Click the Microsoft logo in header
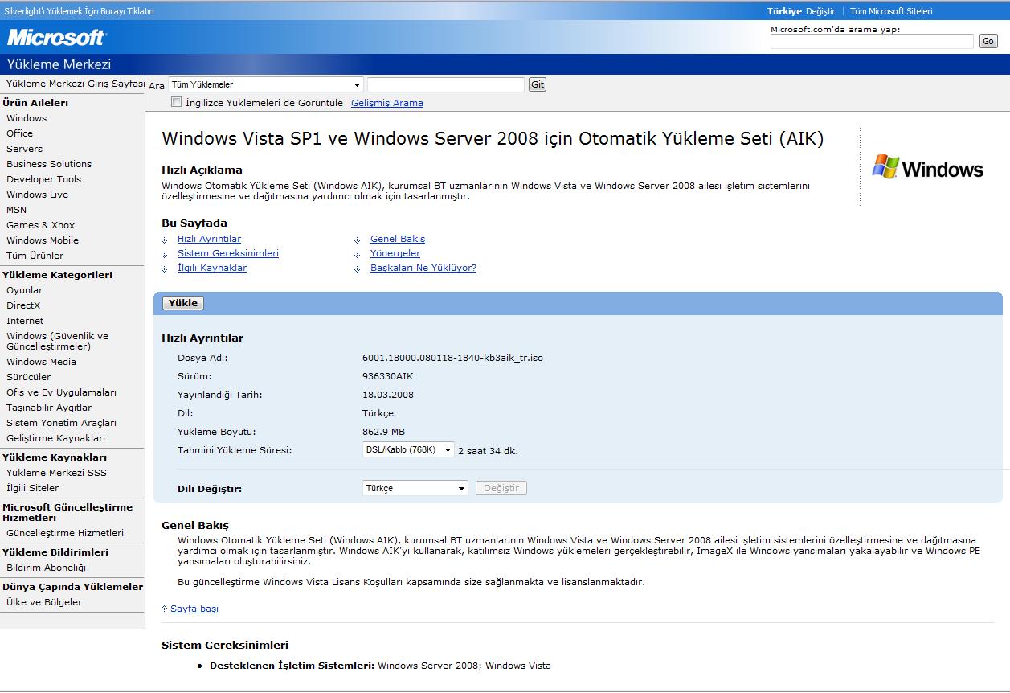This screenshot has width=1010, height=693. [56, 37]
